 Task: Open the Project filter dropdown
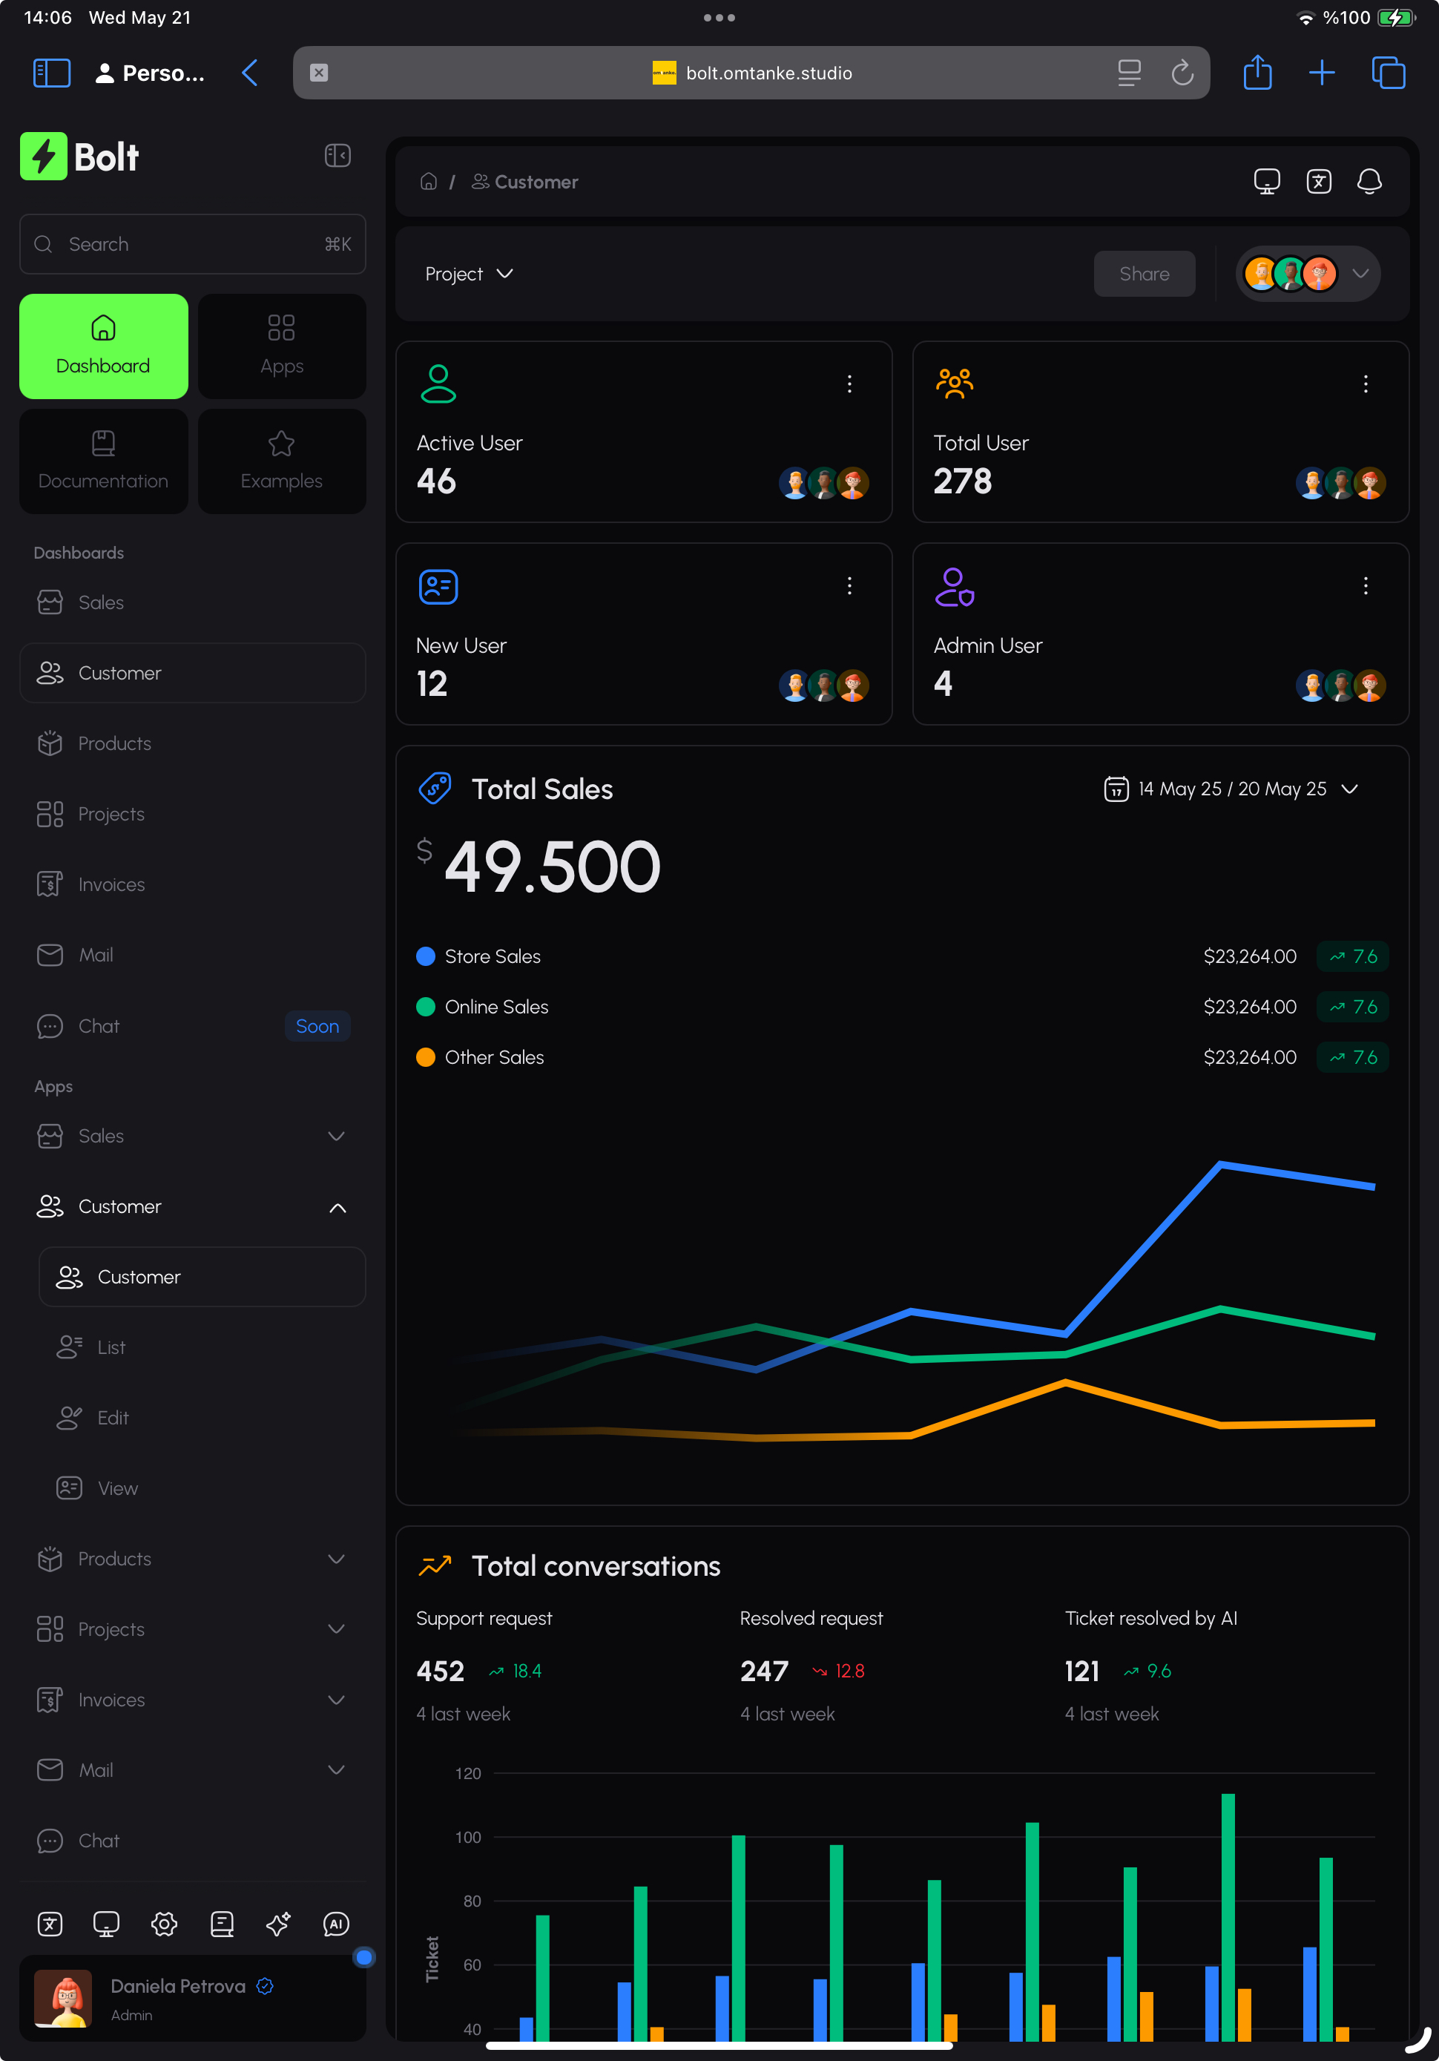click(469, 274)
